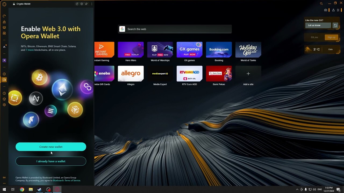Open Google Chrome from taskbar

coord(22,190)
